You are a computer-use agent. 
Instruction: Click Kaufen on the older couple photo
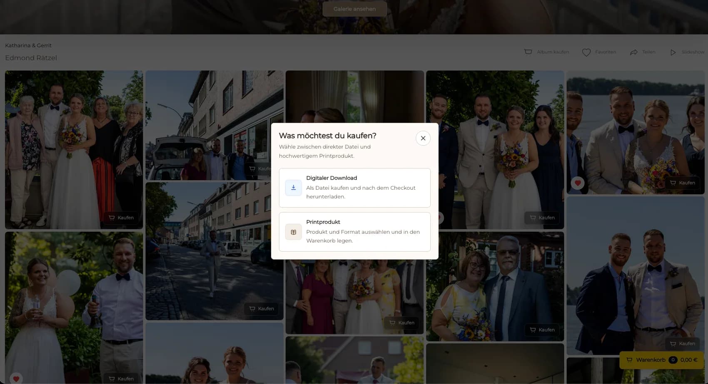(x=542, y=330)
